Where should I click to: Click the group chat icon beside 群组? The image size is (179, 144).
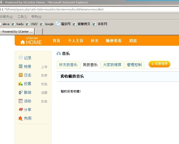21,92
